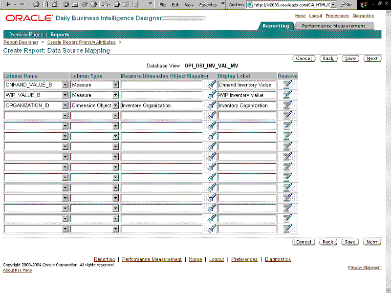The width and height of the screenshot is (391, 293).
Task: Follow Create Report: Primary Attributes breadcrumb
Action: tap(82, 42)
